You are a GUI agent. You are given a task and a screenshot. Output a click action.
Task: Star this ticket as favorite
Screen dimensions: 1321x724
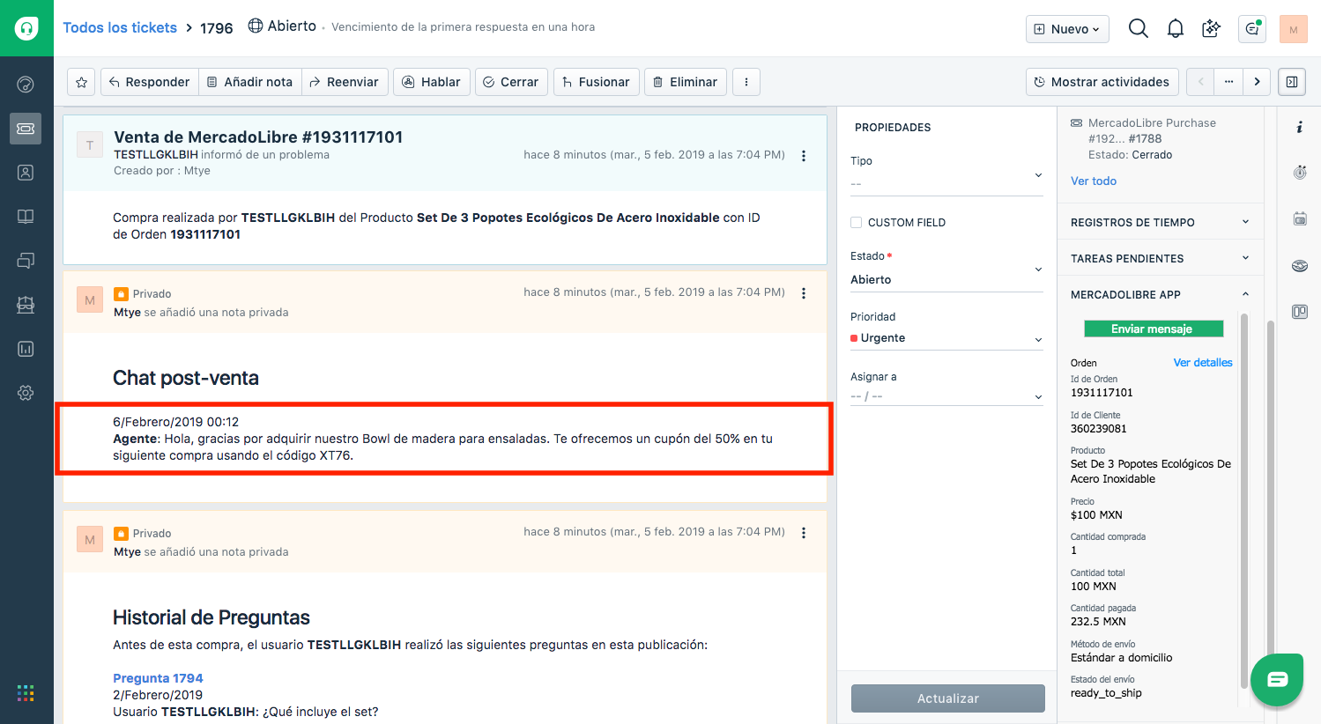[x=81, y=82]
